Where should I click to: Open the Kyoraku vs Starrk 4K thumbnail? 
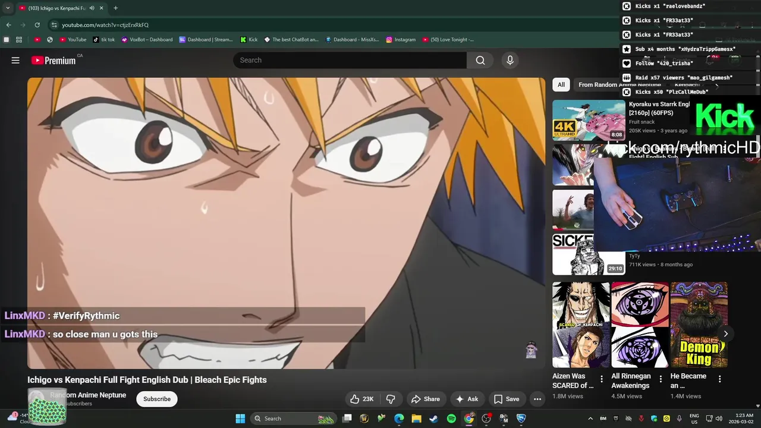[x=589, y=119]
